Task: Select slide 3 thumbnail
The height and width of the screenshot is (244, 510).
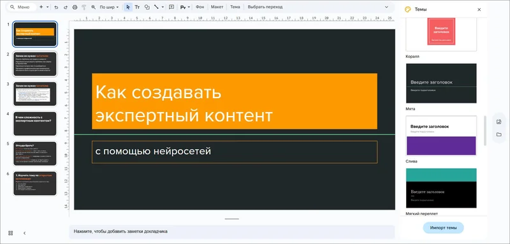Action: coord(35,94)
